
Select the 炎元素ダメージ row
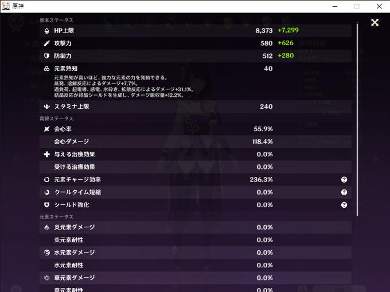[195, 227]
